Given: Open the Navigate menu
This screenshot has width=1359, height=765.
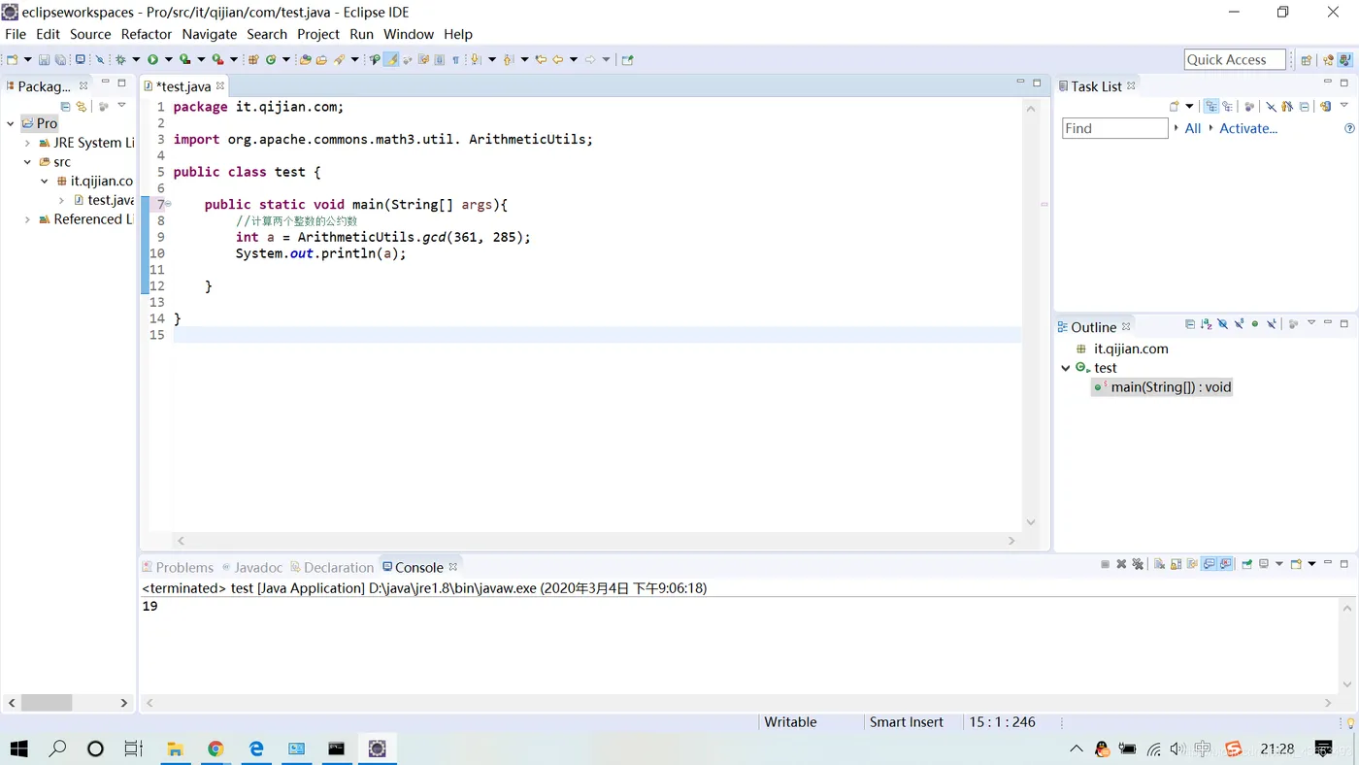Looking at the screenshot, I should coord(210,34).
